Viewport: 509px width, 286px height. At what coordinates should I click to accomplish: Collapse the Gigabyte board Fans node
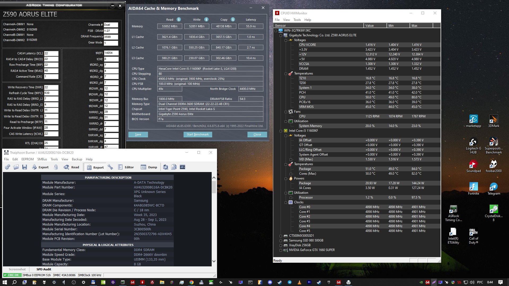point(286,112)
